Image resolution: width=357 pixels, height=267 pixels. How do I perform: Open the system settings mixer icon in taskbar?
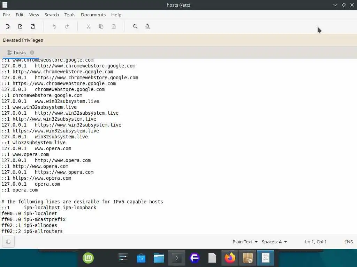pyautogui.click(x=123, y=258)
